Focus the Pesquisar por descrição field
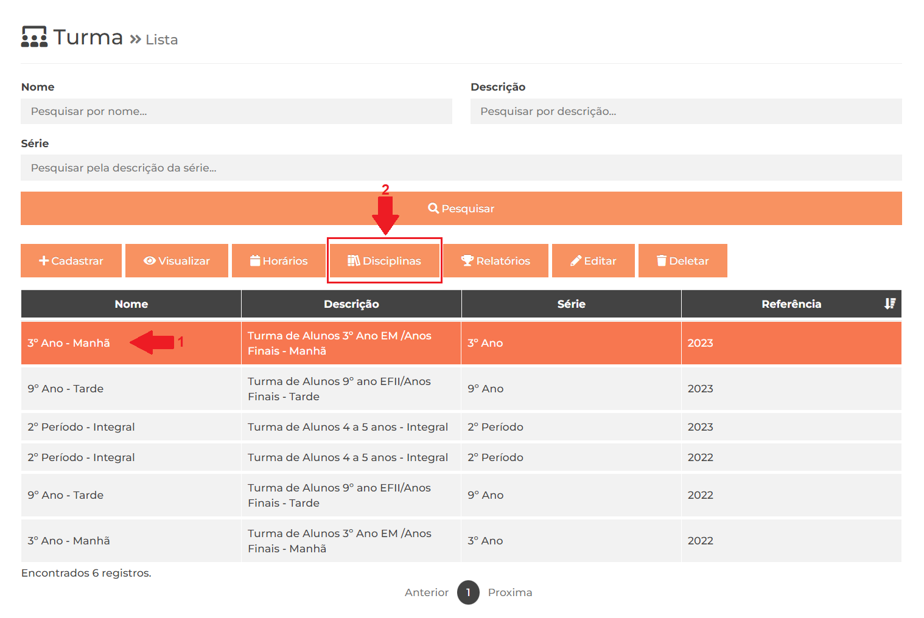This screenshot has height=618, width=924. point(686,111)
